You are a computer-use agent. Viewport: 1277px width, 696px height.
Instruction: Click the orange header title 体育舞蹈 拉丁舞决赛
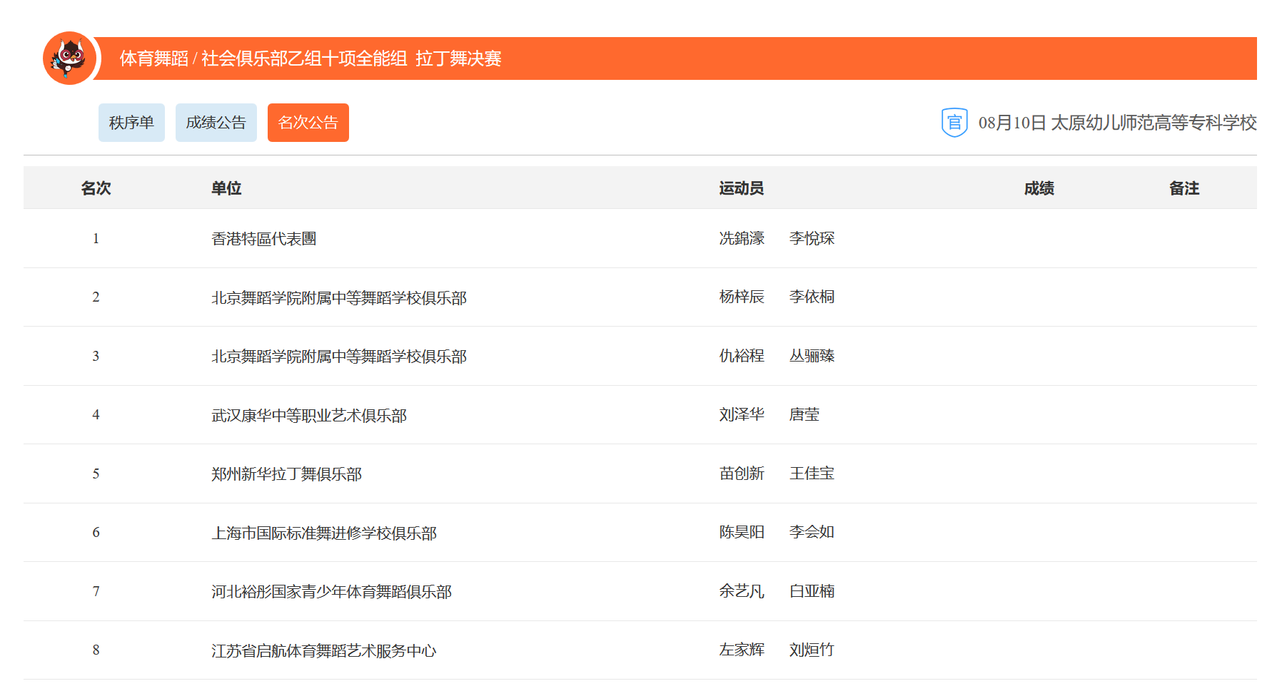[311, 58]
